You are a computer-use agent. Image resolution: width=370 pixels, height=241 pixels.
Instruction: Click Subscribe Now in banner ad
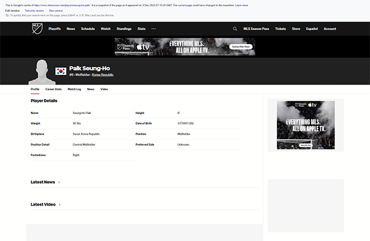pyautogui.click(x=240, y=46)
